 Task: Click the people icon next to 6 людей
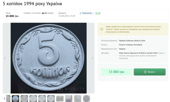(43, 13)
